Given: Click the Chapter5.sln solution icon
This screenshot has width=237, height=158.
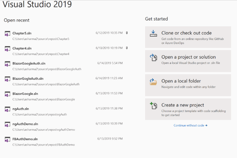Looking at the screenshot, I should 7,34.
